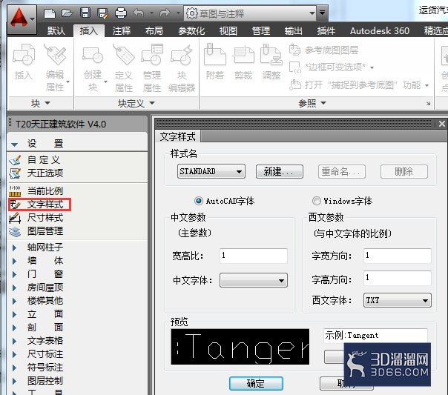Click 参考底图图层 underlay layers item
The width and height of the screenshot is (448, 395).
pyautogui.click(x=323, y=50)
